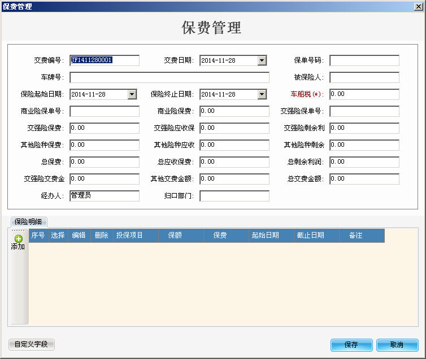Image resolution: width=426 pixels, height=359 pixels.
Task: Select the 被保险人 input field
Action: pyautogui.click(x=364, y=77)
